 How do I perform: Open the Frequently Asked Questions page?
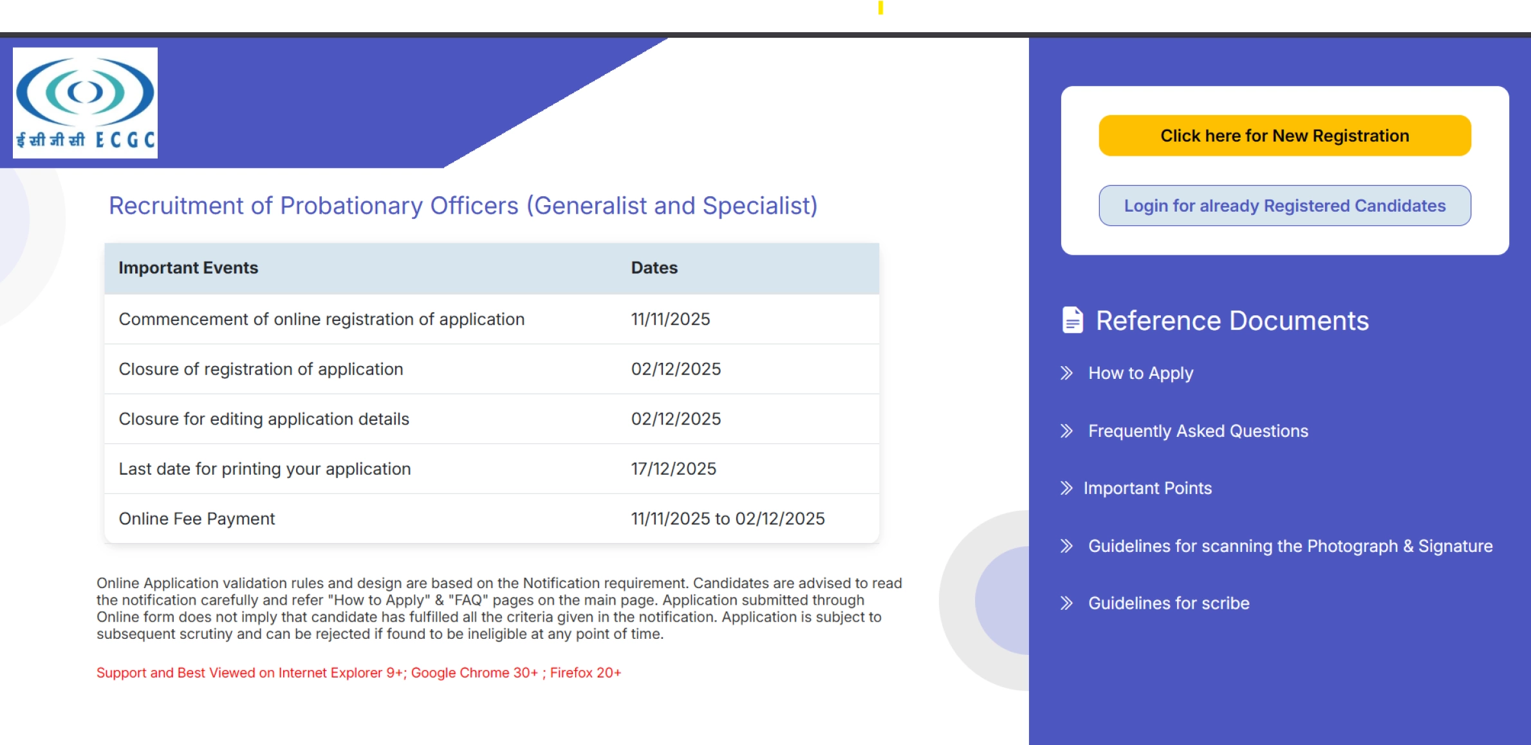(x=1198, y=430)
